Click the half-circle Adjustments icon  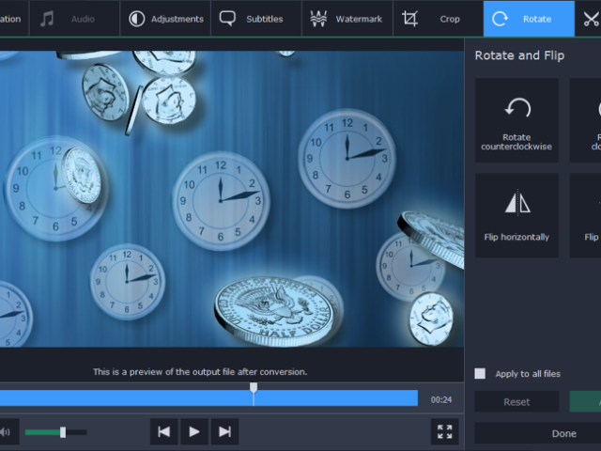[136, 19]
